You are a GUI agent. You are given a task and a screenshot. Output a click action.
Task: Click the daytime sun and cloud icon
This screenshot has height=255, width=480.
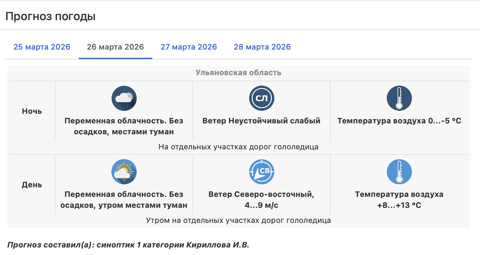pos(124,172)
